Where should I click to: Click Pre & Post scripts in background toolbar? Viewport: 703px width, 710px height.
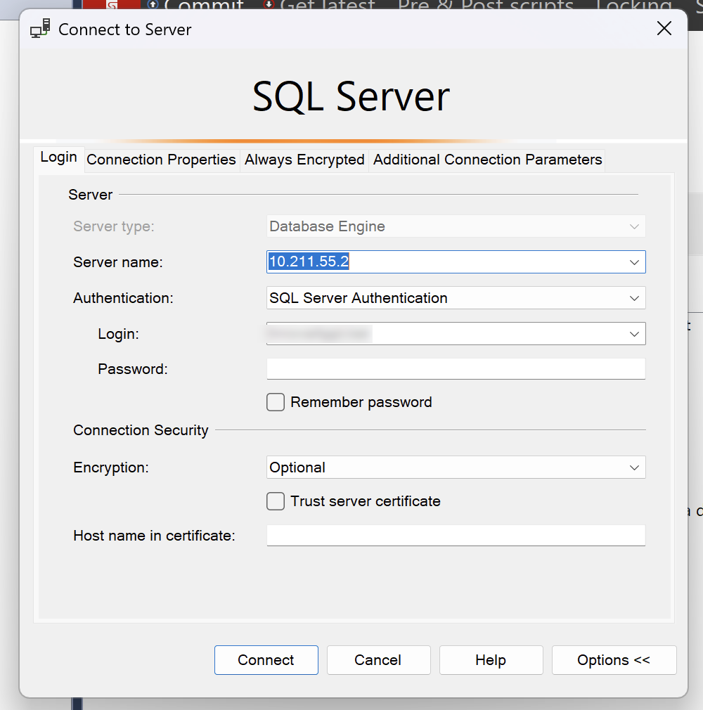[x=486, y=4]
